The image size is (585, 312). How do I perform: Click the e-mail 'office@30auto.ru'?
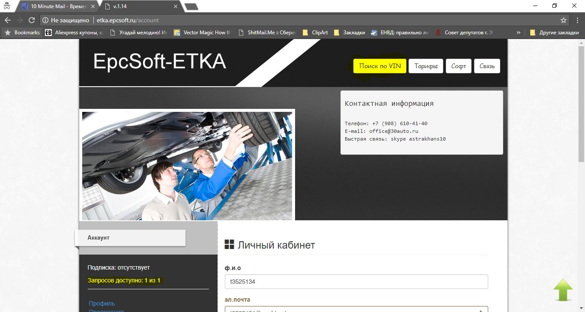(x=394, y=131)
